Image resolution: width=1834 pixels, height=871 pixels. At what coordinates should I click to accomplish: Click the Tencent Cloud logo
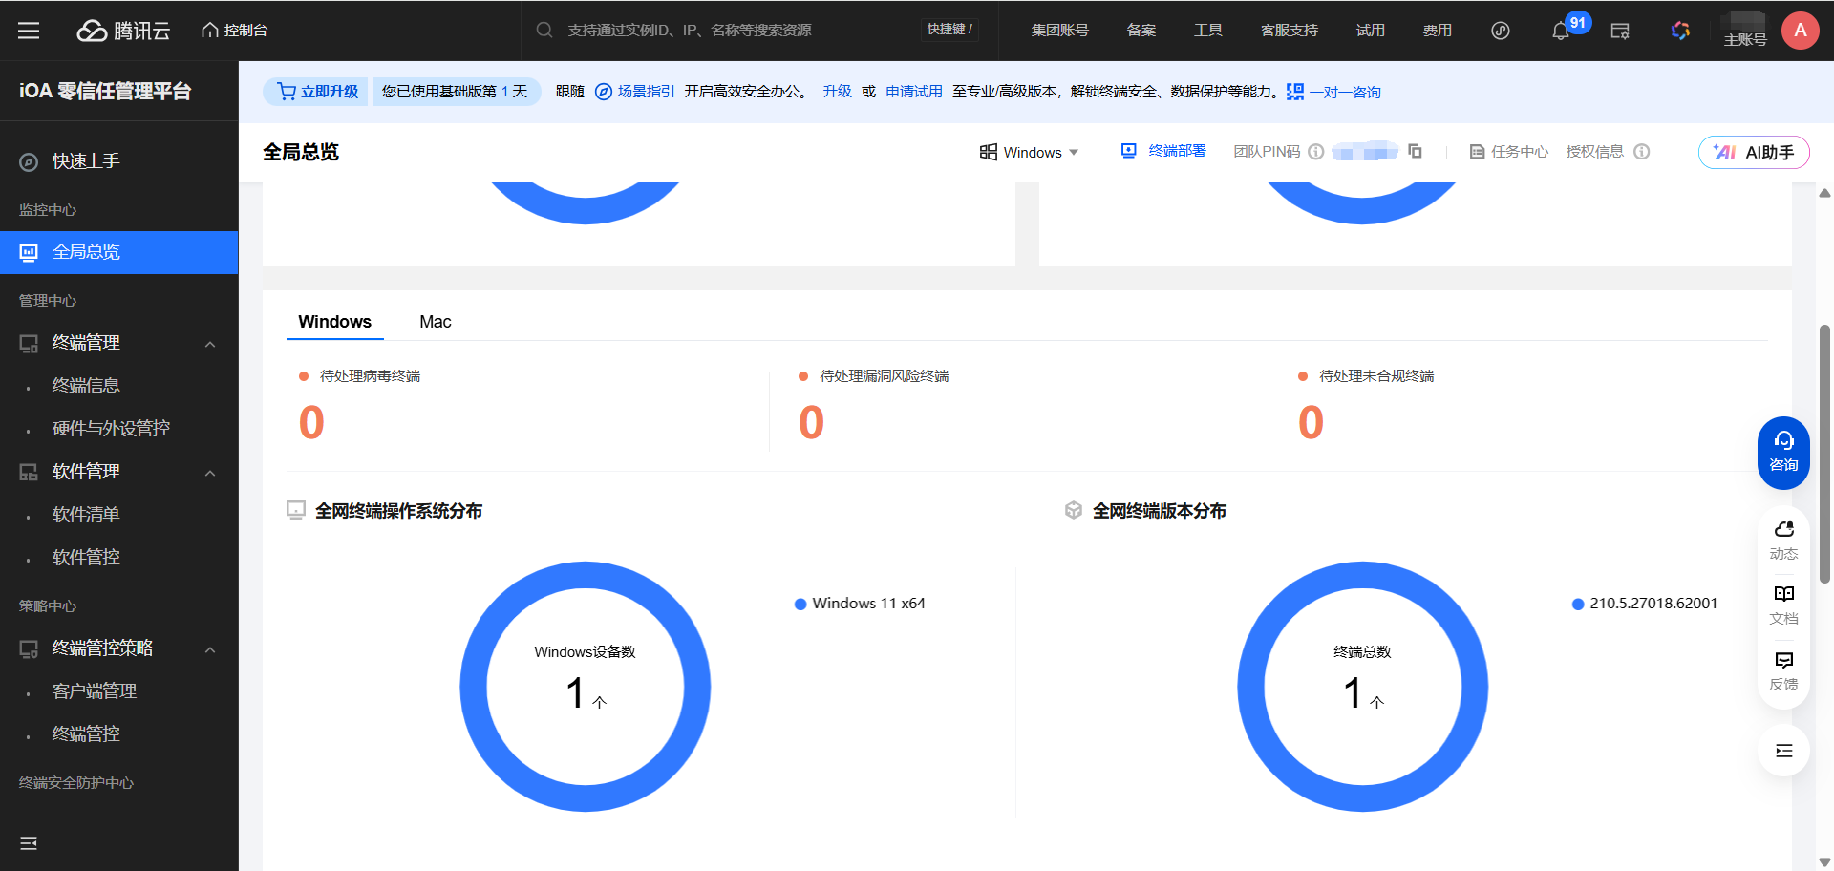coord(123,31)
